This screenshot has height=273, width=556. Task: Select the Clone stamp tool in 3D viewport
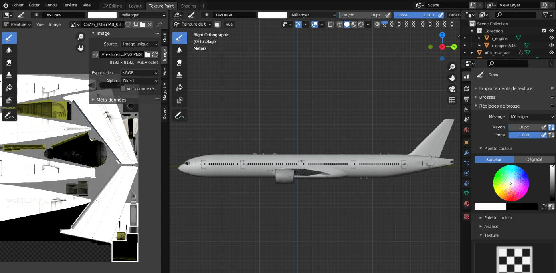pyautogui.click(x=179, y=75)
